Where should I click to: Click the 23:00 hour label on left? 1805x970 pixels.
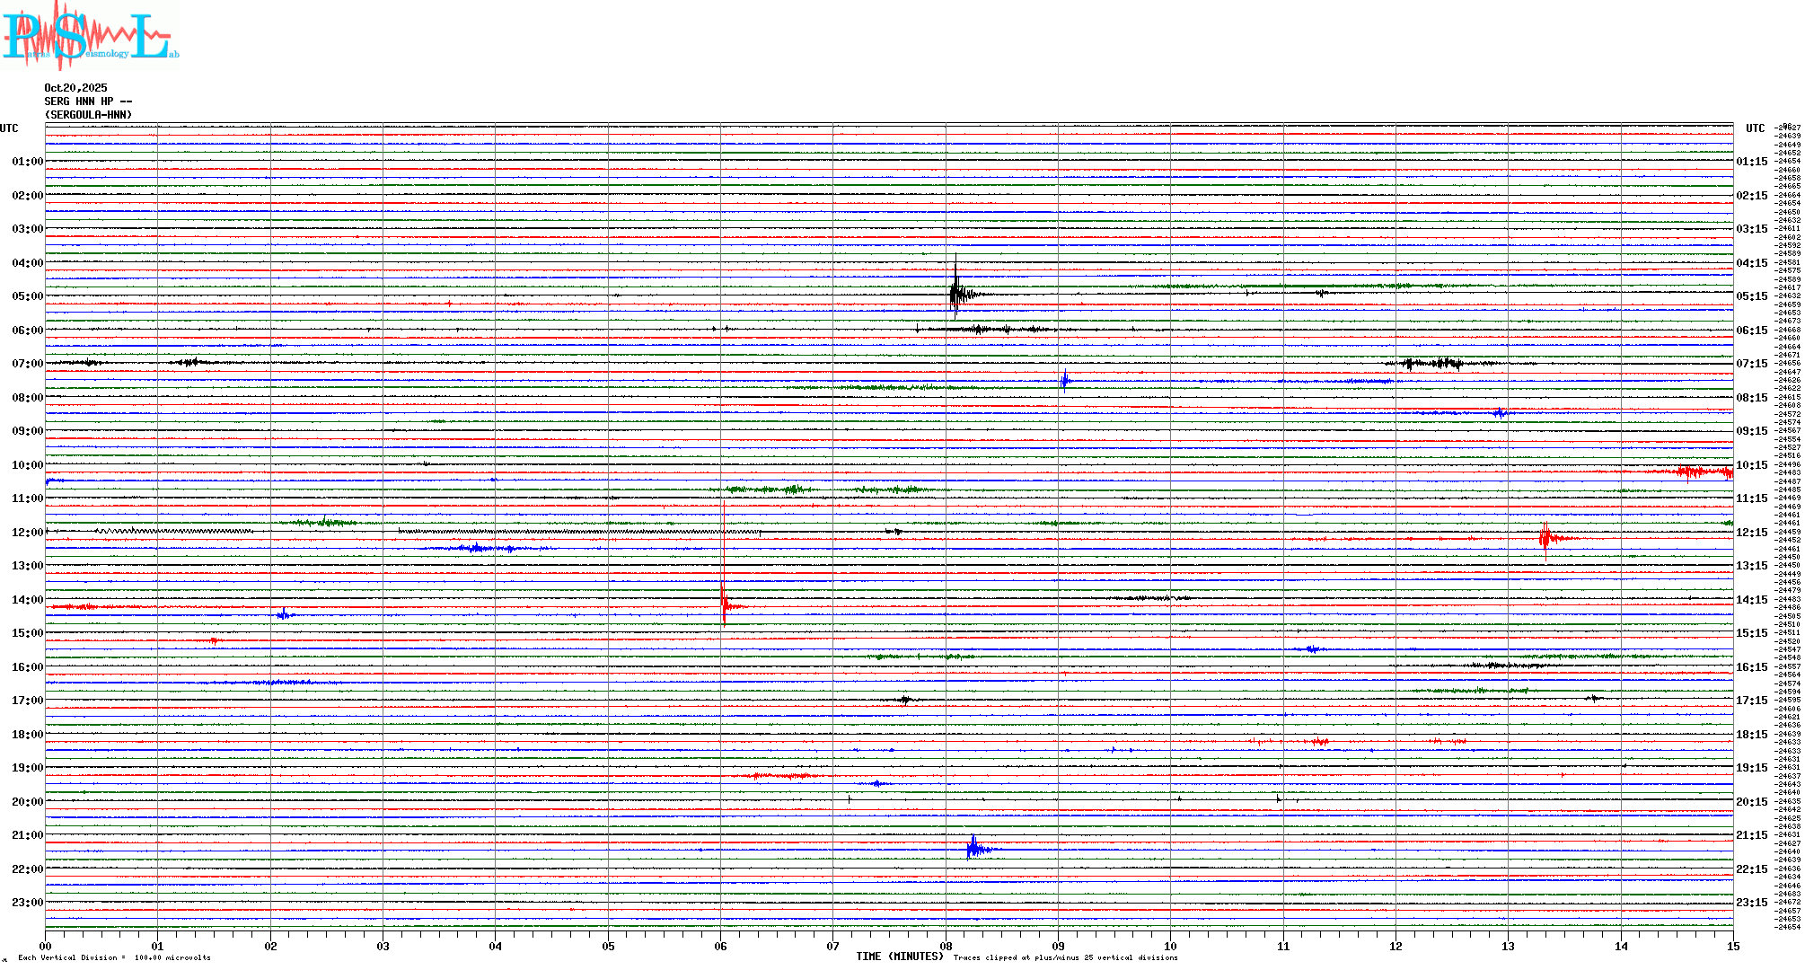point(27,903)
